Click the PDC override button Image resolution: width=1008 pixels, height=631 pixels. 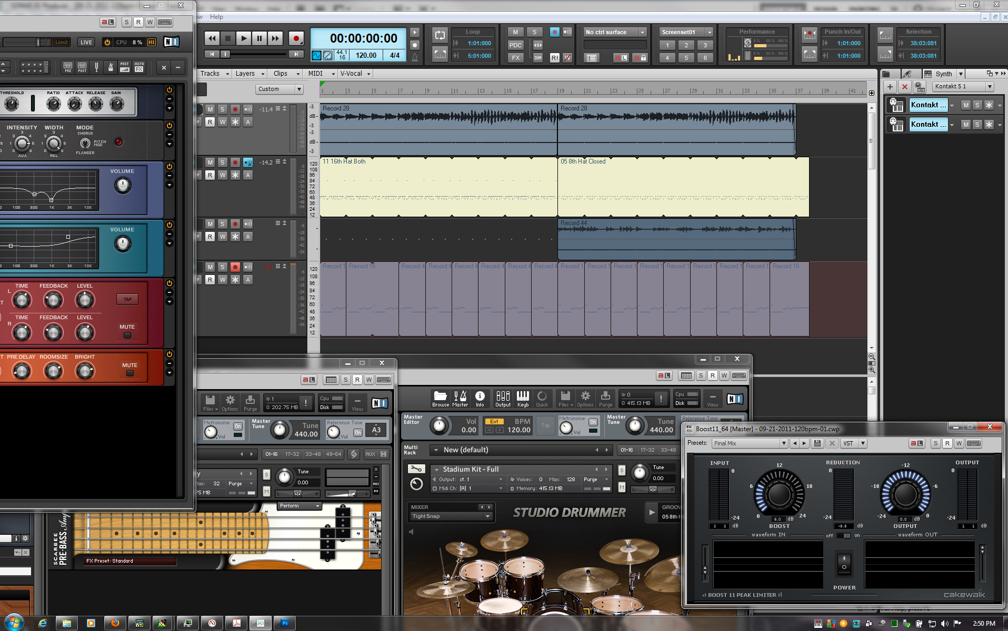515,45
